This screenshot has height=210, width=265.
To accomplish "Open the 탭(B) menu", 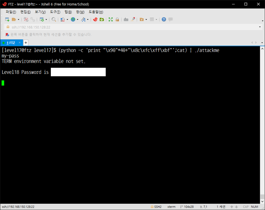I will point(68,12).
